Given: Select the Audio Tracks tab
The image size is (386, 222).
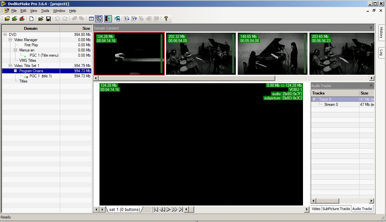Looking at the screenshot, I should tap(362, 209).
